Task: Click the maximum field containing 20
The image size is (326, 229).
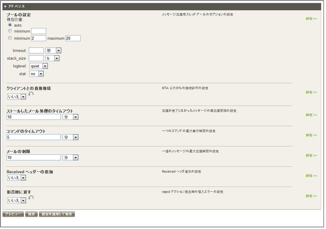Action: pos(73,38)
